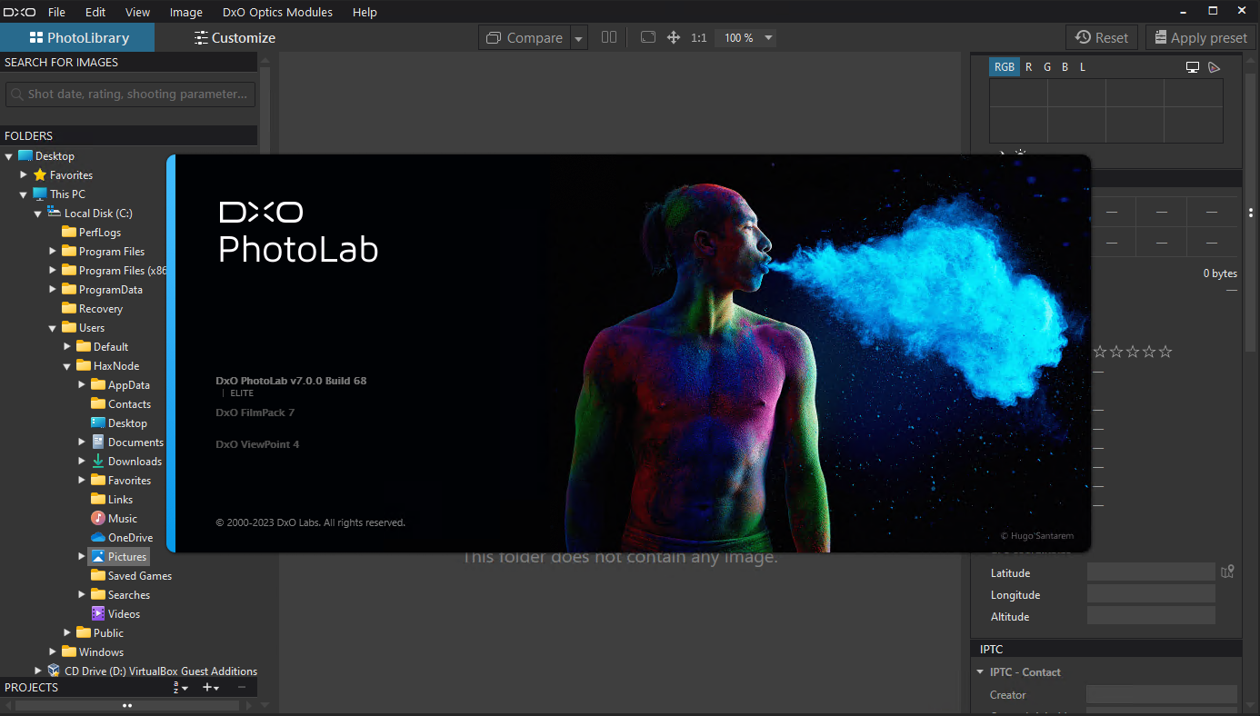Screen dimensions: 1260x716
Task: Set rating to five stars
Action: (1165, 352)
